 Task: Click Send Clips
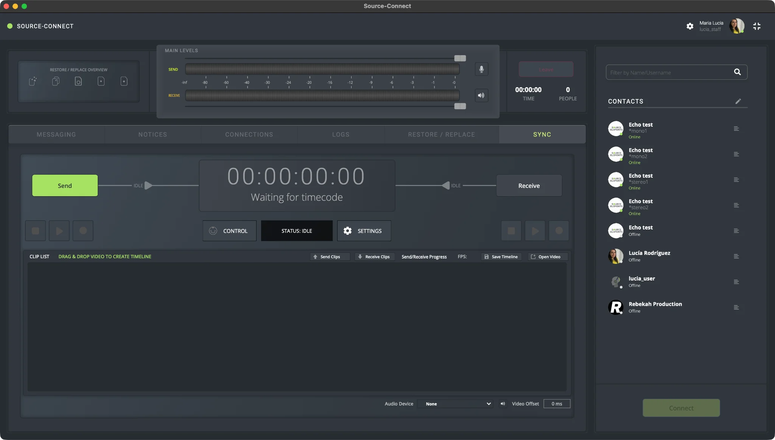[x=330, y=257]
